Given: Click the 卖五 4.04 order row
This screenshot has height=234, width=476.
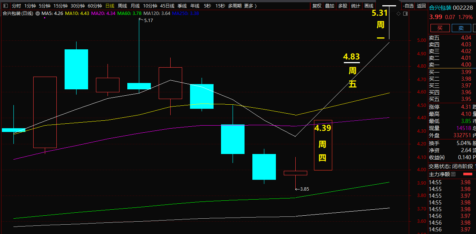Looking at the screenshot, I should point(452,38).
